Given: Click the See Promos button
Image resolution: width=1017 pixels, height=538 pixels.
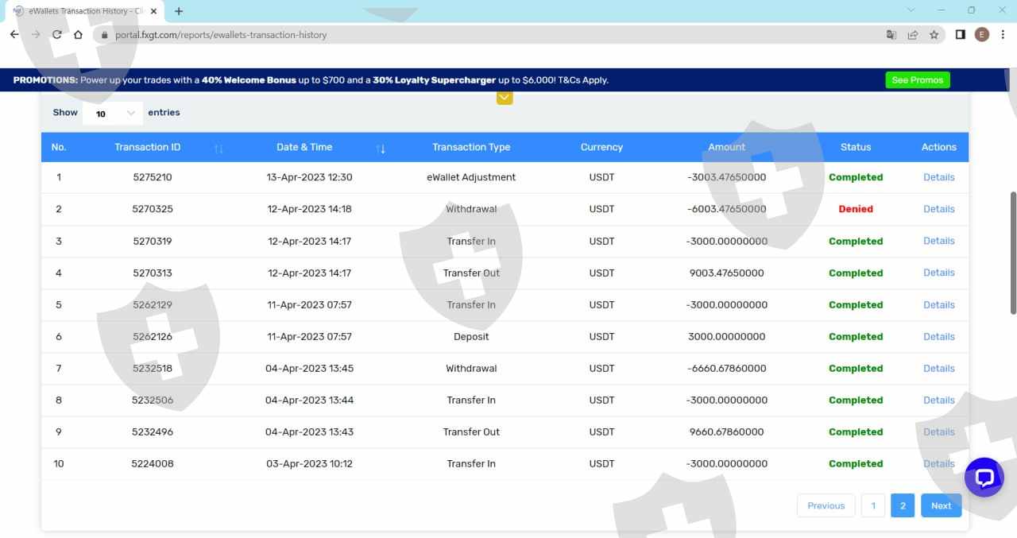Looking at the screenshot, I should 917,80.
